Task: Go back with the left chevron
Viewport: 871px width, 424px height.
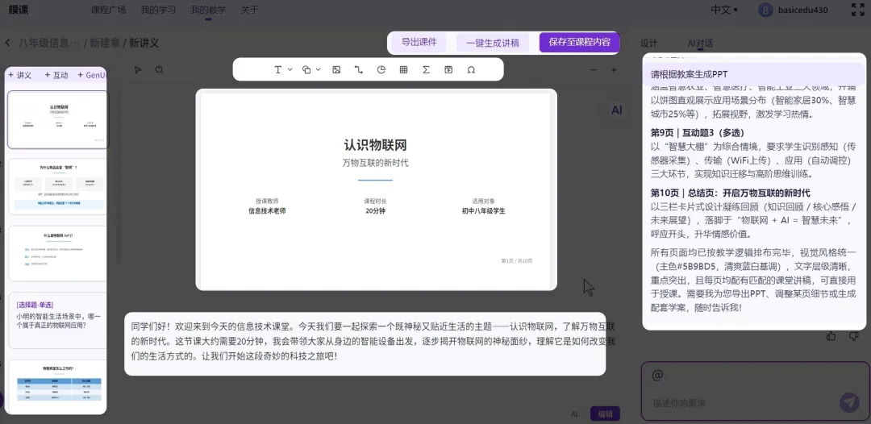Action: [x=8, y=43]
